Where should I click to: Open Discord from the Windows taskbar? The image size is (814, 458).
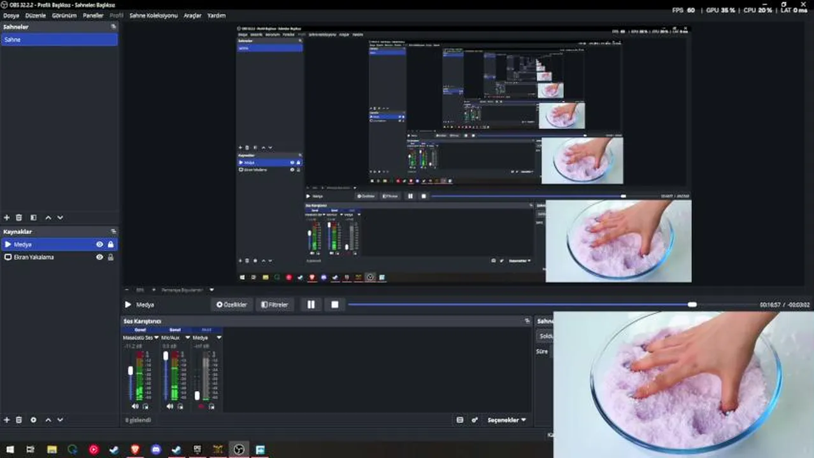tap(156, 450)
